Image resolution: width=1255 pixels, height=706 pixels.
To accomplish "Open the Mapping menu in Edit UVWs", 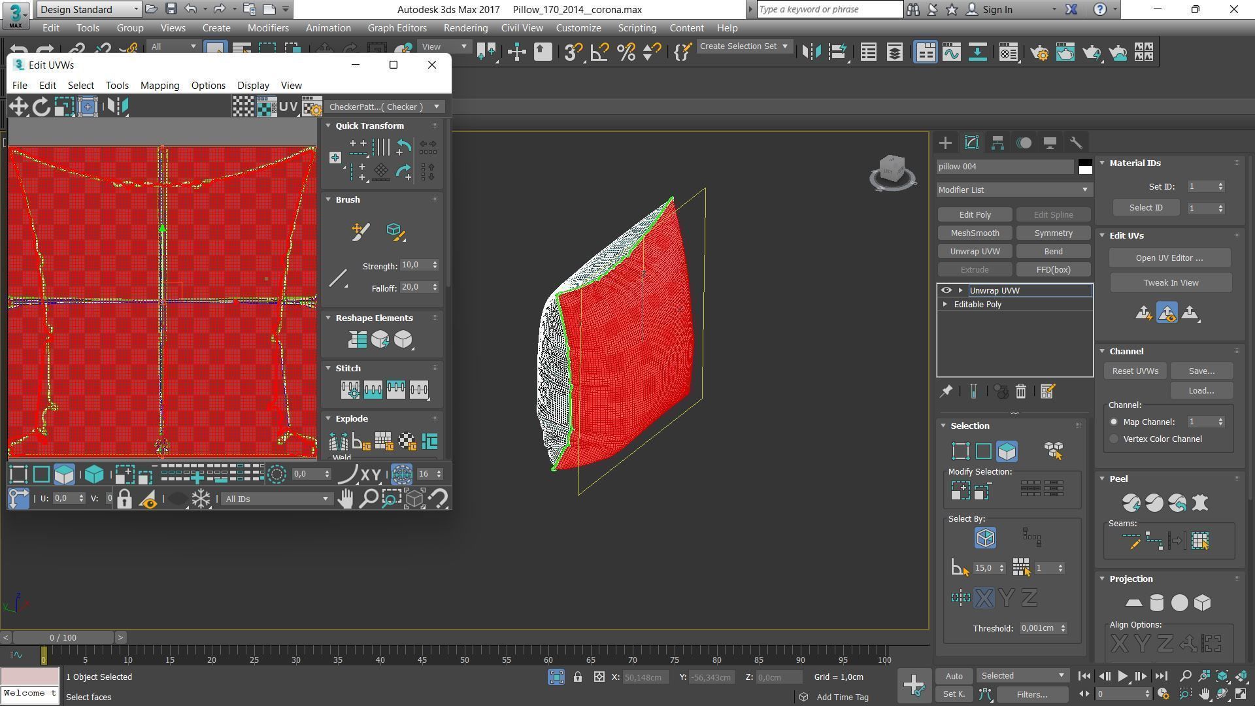I will [159, 86].
